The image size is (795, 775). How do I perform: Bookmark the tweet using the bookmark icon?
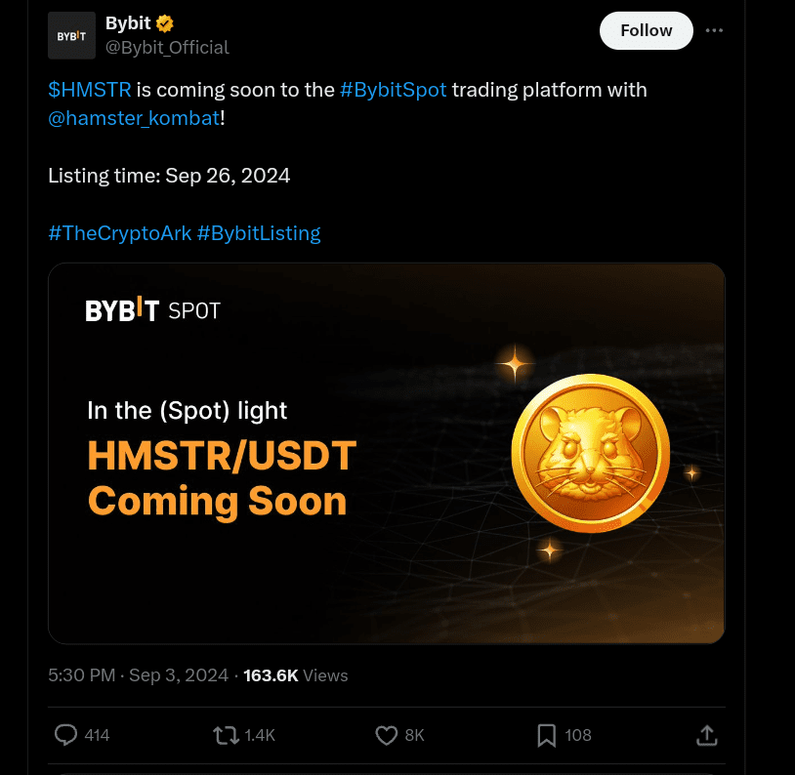(x=546, y=735)
